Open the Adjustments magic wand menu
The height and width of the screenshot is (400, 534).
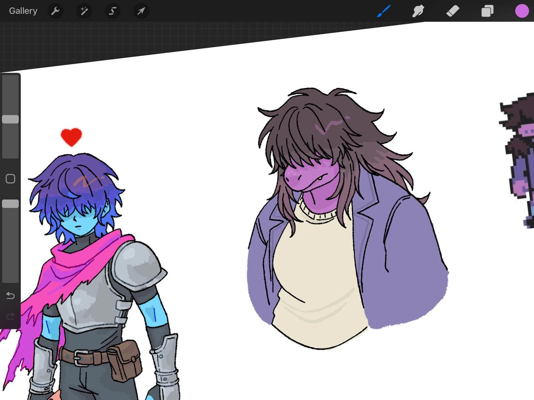(84, 11)
